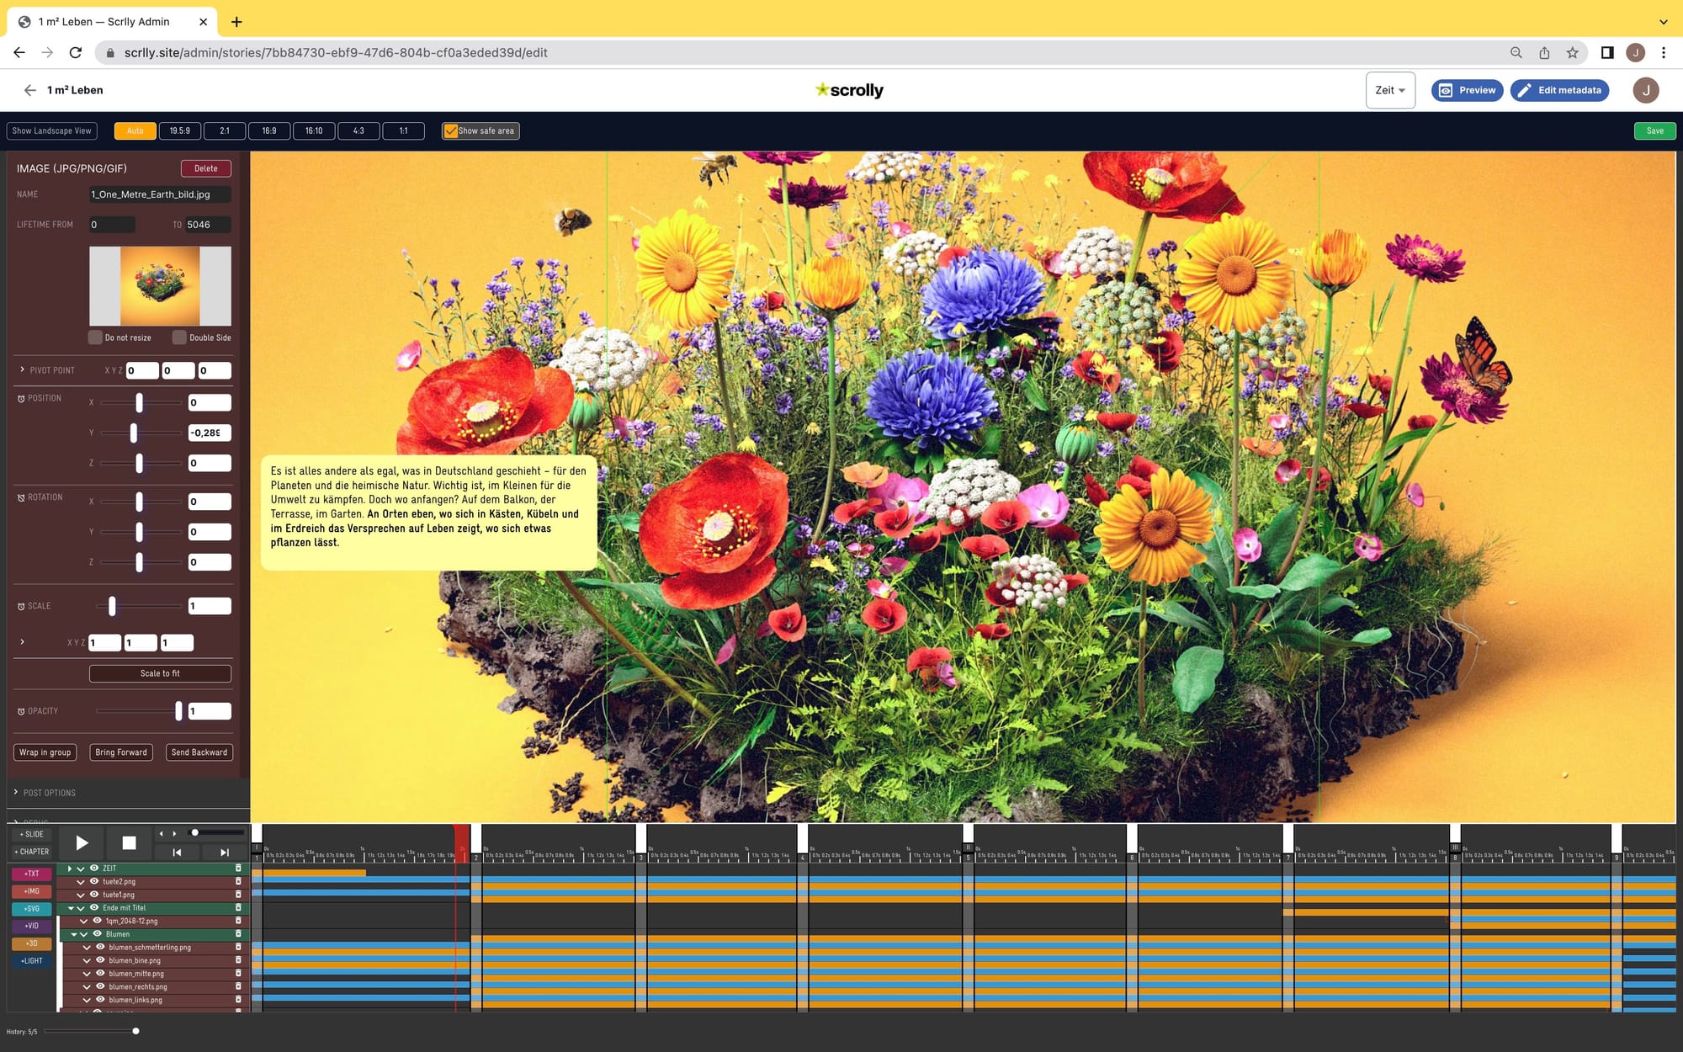Hide the Blumen group with its eye icon

[x=98, y=934]
